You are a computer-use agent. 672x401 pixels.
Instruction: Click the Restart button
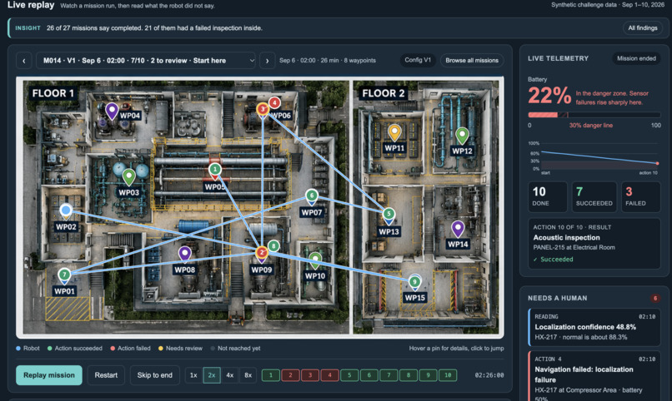pyautogui.click(x=106, y=375)
